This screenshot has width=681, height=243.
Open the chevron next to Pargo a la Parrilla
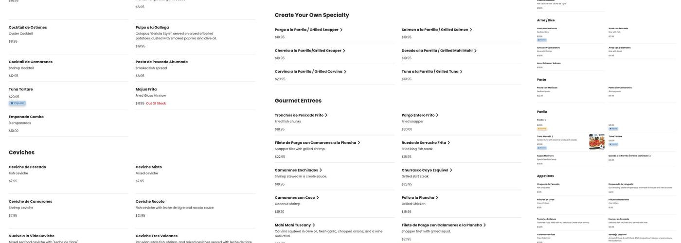coord(341,30)
